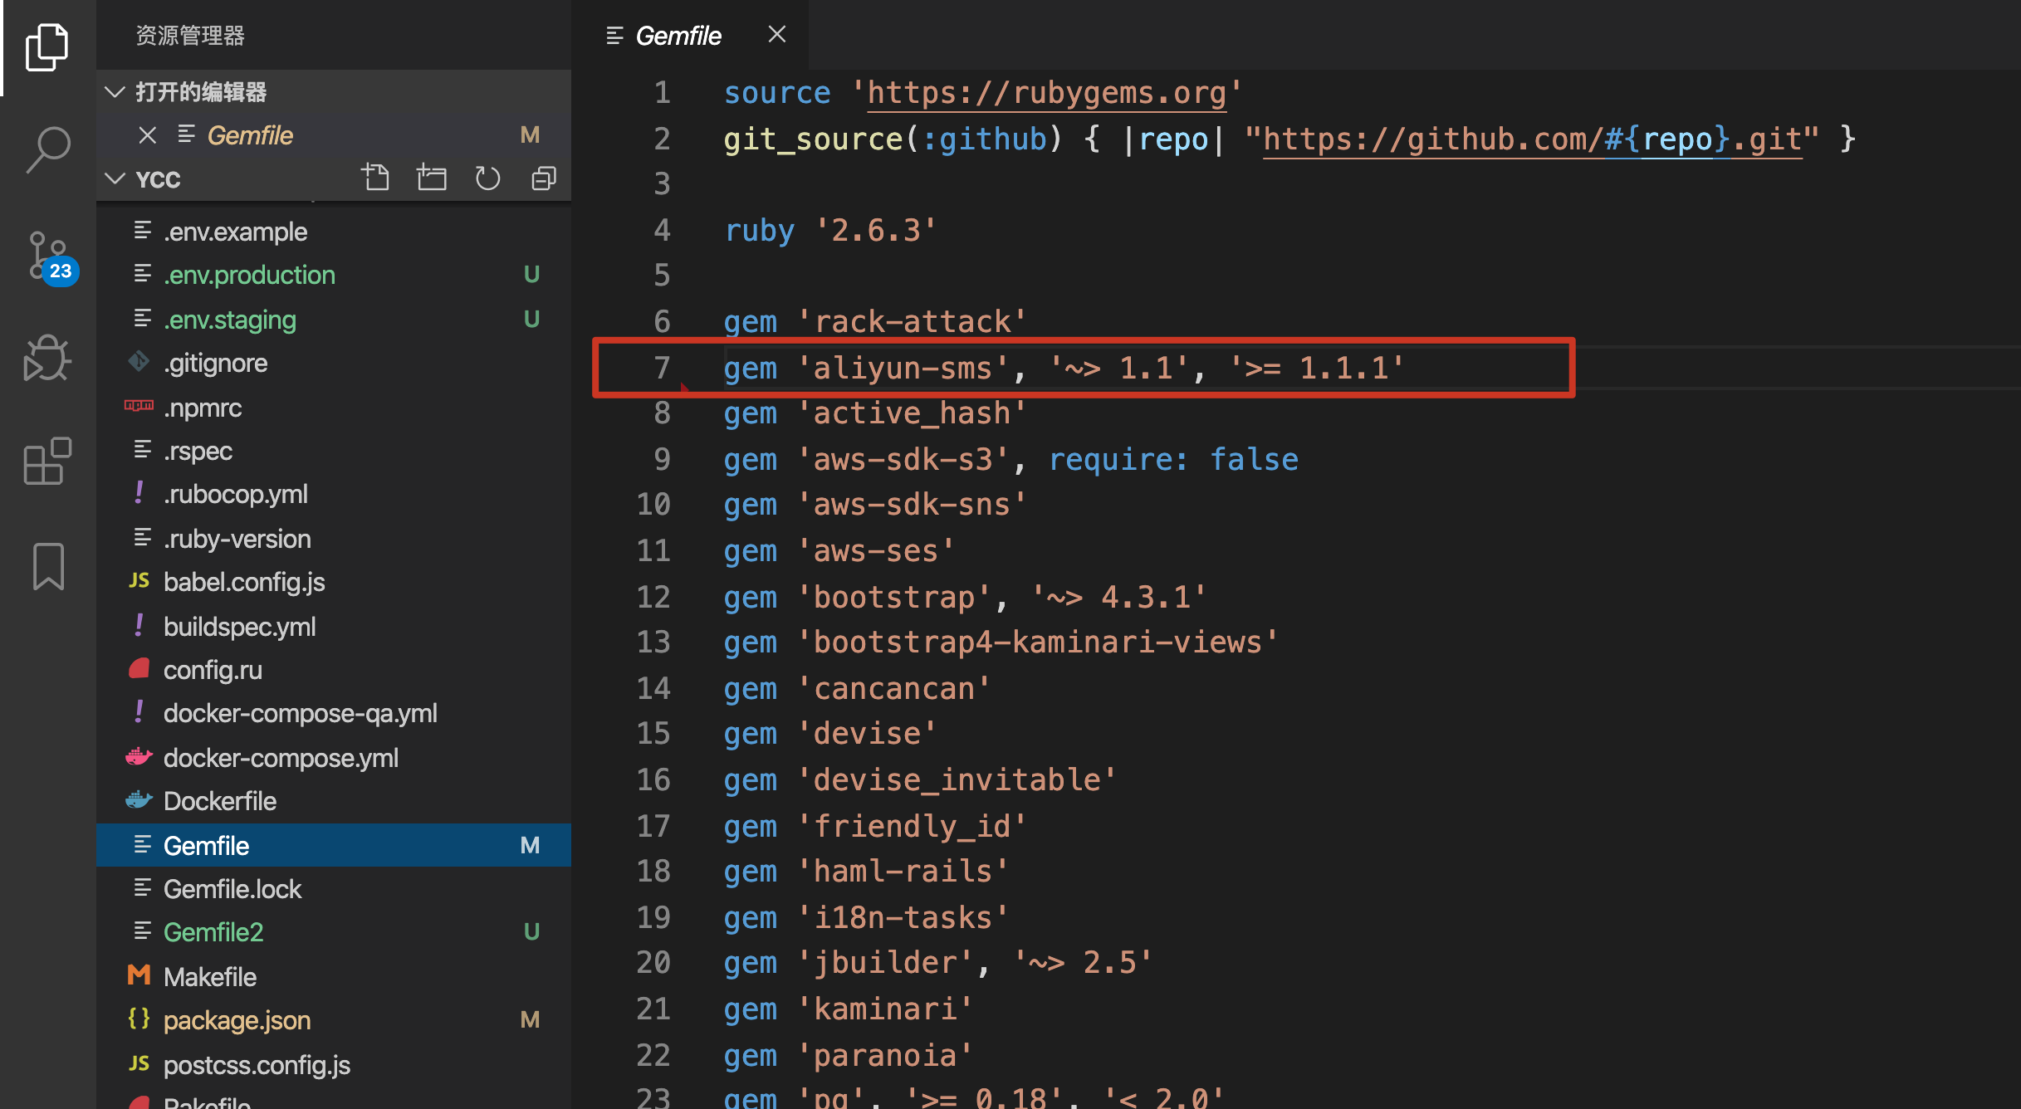Open the rubygems.org source link
Image resolution: width=2021 pixels, height=1109 pixels.
click(1046, 93)
